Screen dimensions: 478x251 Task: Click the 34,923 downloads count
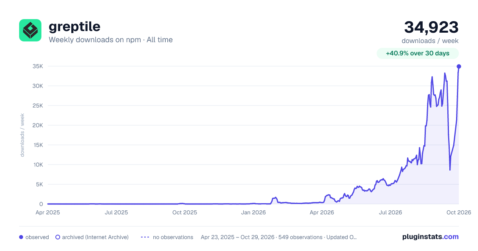coord(431,27)
